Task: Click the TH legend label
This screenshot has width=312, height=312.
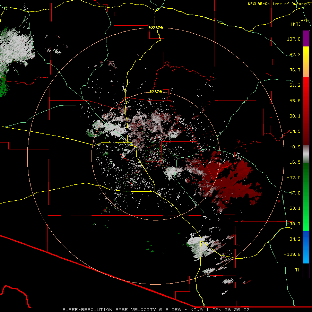Action: [x=298, y=270]
